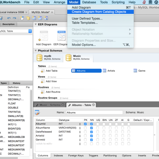Collapse the EER Diagrams section
Screen dimensions: 159x159
[x=35, y=24]
